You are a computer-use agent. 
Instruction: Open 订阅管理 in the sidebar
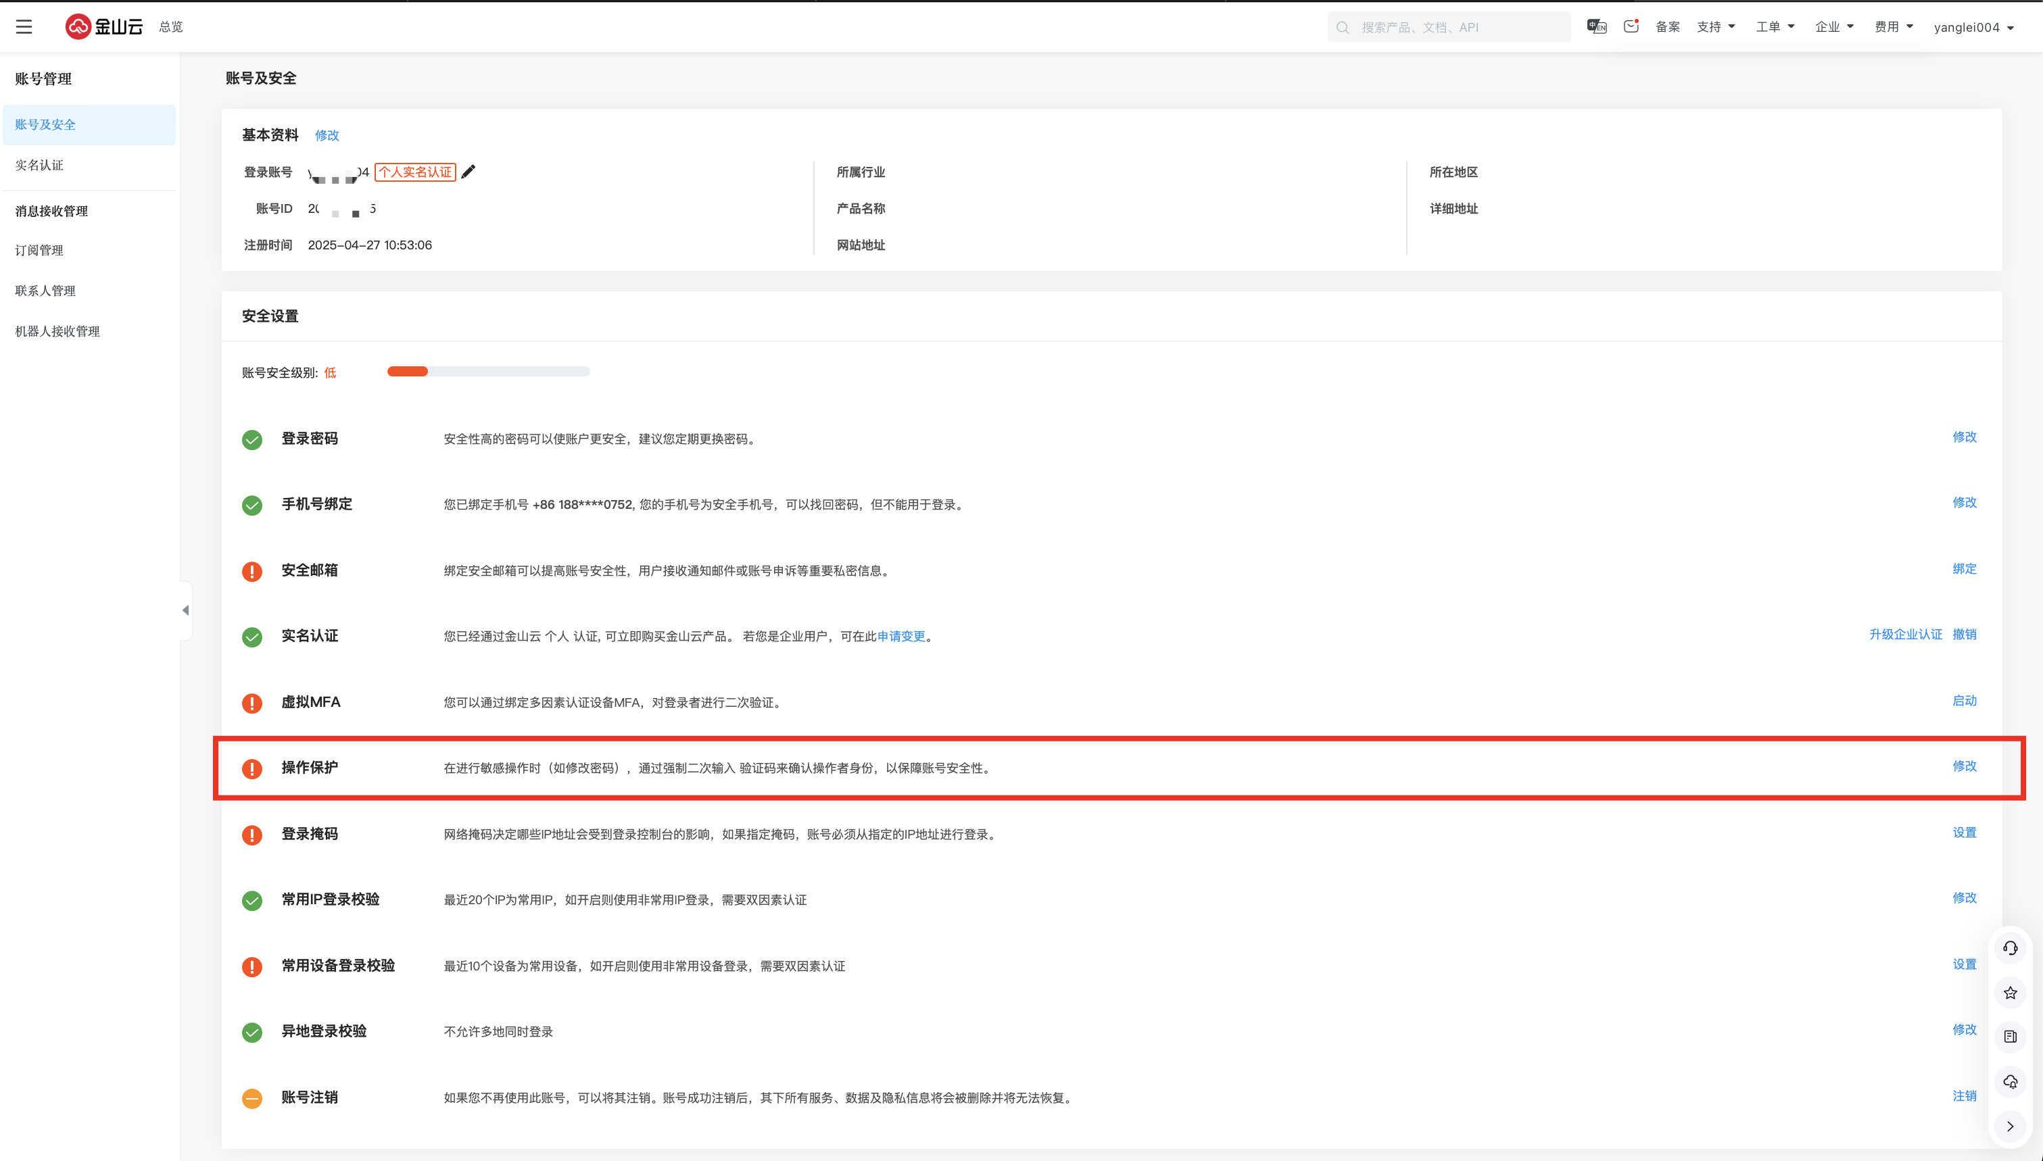coord(39,251)
